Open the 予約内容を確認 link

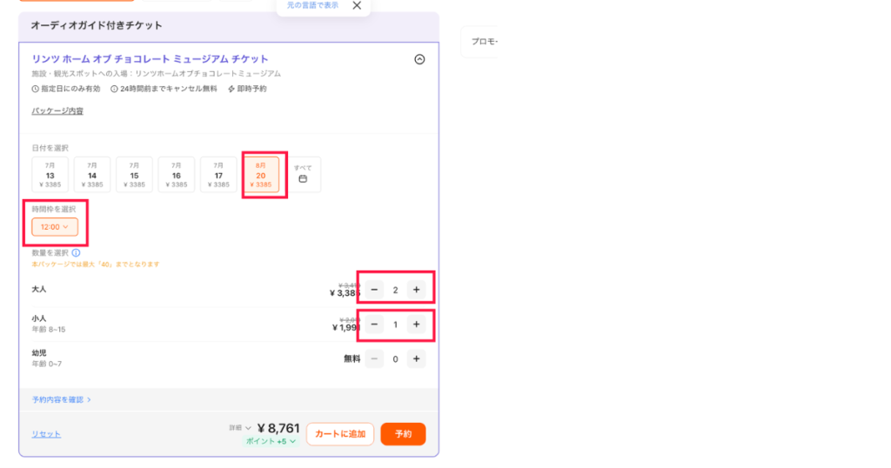tap(62, 400)
